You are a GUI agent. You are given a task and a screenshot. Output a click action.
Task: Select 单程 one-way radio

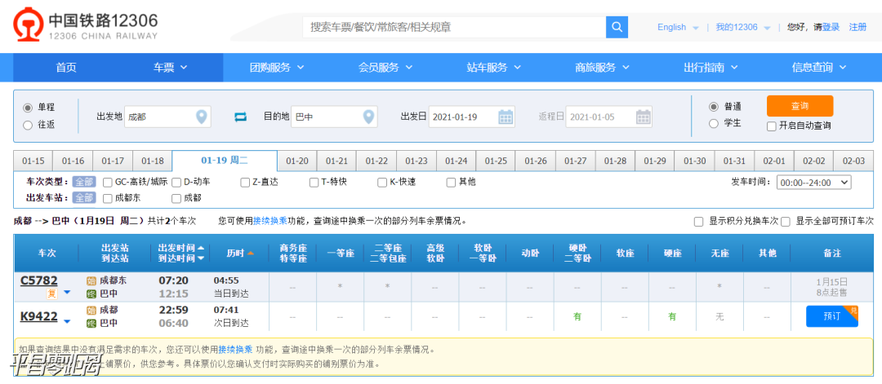pos(28,108)
